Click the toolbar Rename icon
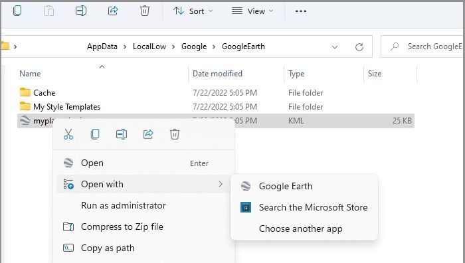This screenshot has height=263, width=465. click(80, 11)
